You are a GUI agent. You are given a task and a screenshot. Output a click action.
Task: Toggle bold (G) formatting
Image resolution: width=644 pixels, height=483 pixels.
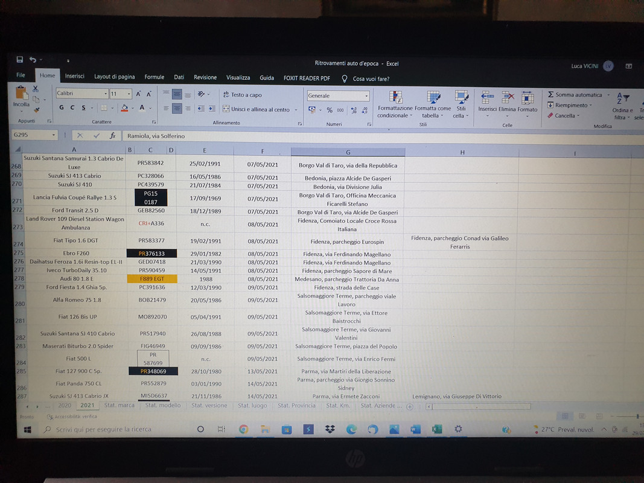(x=62, y=107)
